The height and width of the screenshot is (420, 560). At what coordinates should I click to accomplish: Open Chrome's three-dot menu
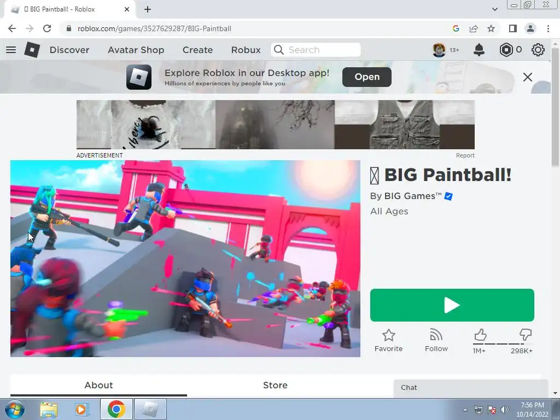point(548,28)
